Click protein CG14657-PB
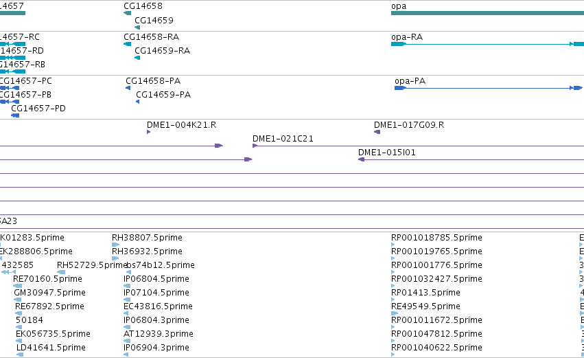This screenshot has width=584, height=358. pyautogui.click(x=25, y=95)
